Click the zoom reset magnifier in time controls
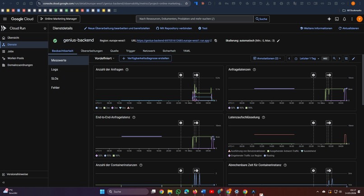This screenshot has height=196, width=364. point(334,59)
